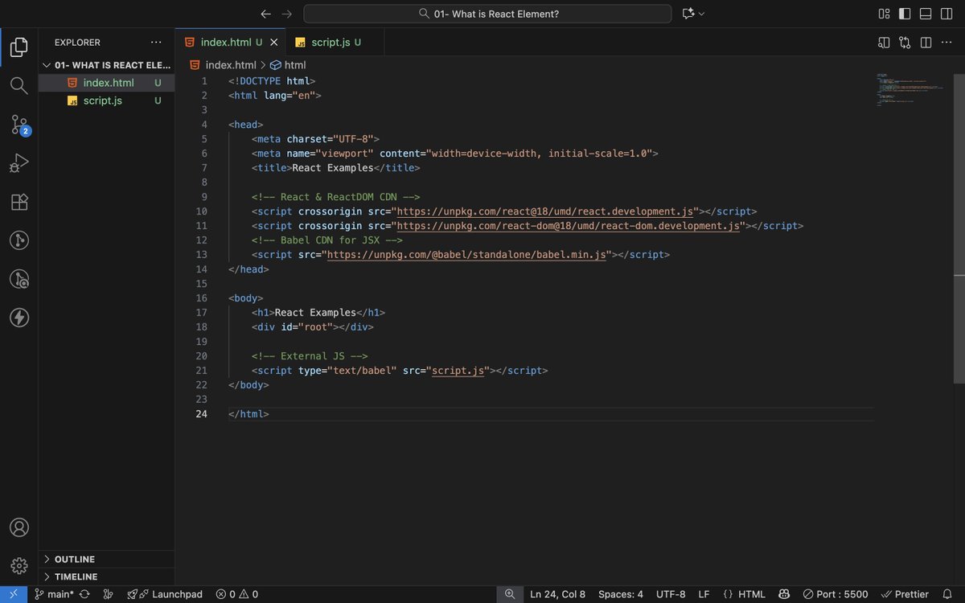Toggle the bottom panel
Viewport: 965px width, 603px height.
pos(926,14)
